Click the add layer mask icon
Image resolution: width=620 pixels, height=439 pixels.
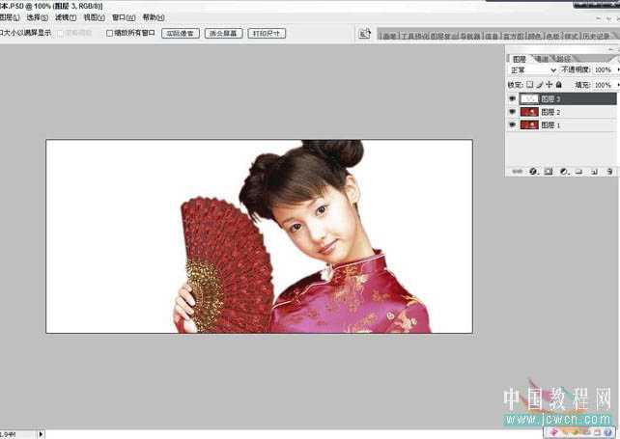click(x=548, y=172)
